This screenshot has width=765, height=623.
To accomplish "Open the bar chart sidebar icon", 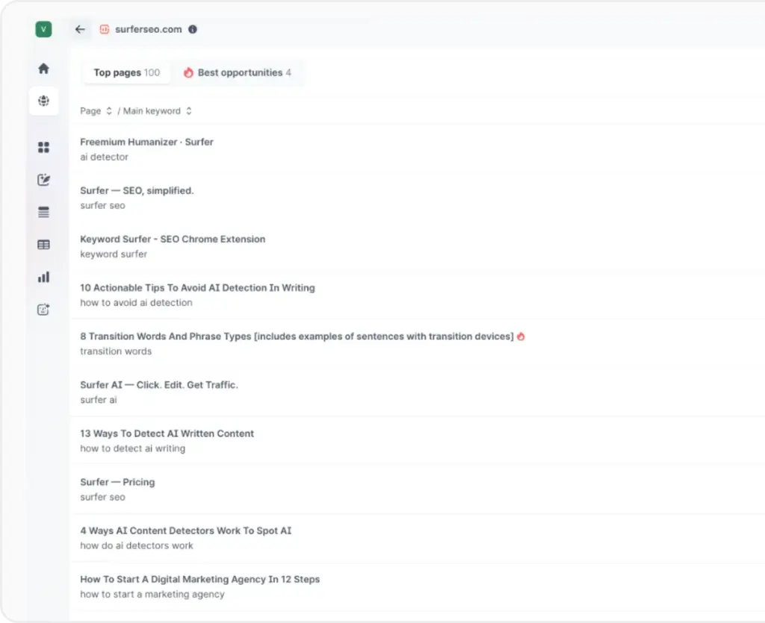I will (x=43, y=277).
